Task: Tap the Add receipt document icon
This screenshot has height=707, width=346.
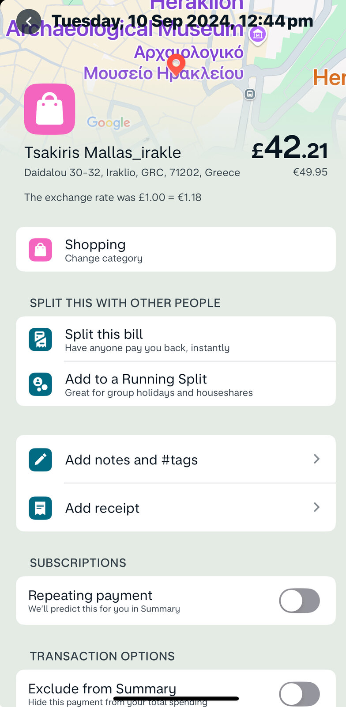Action: tap(40, 508)
